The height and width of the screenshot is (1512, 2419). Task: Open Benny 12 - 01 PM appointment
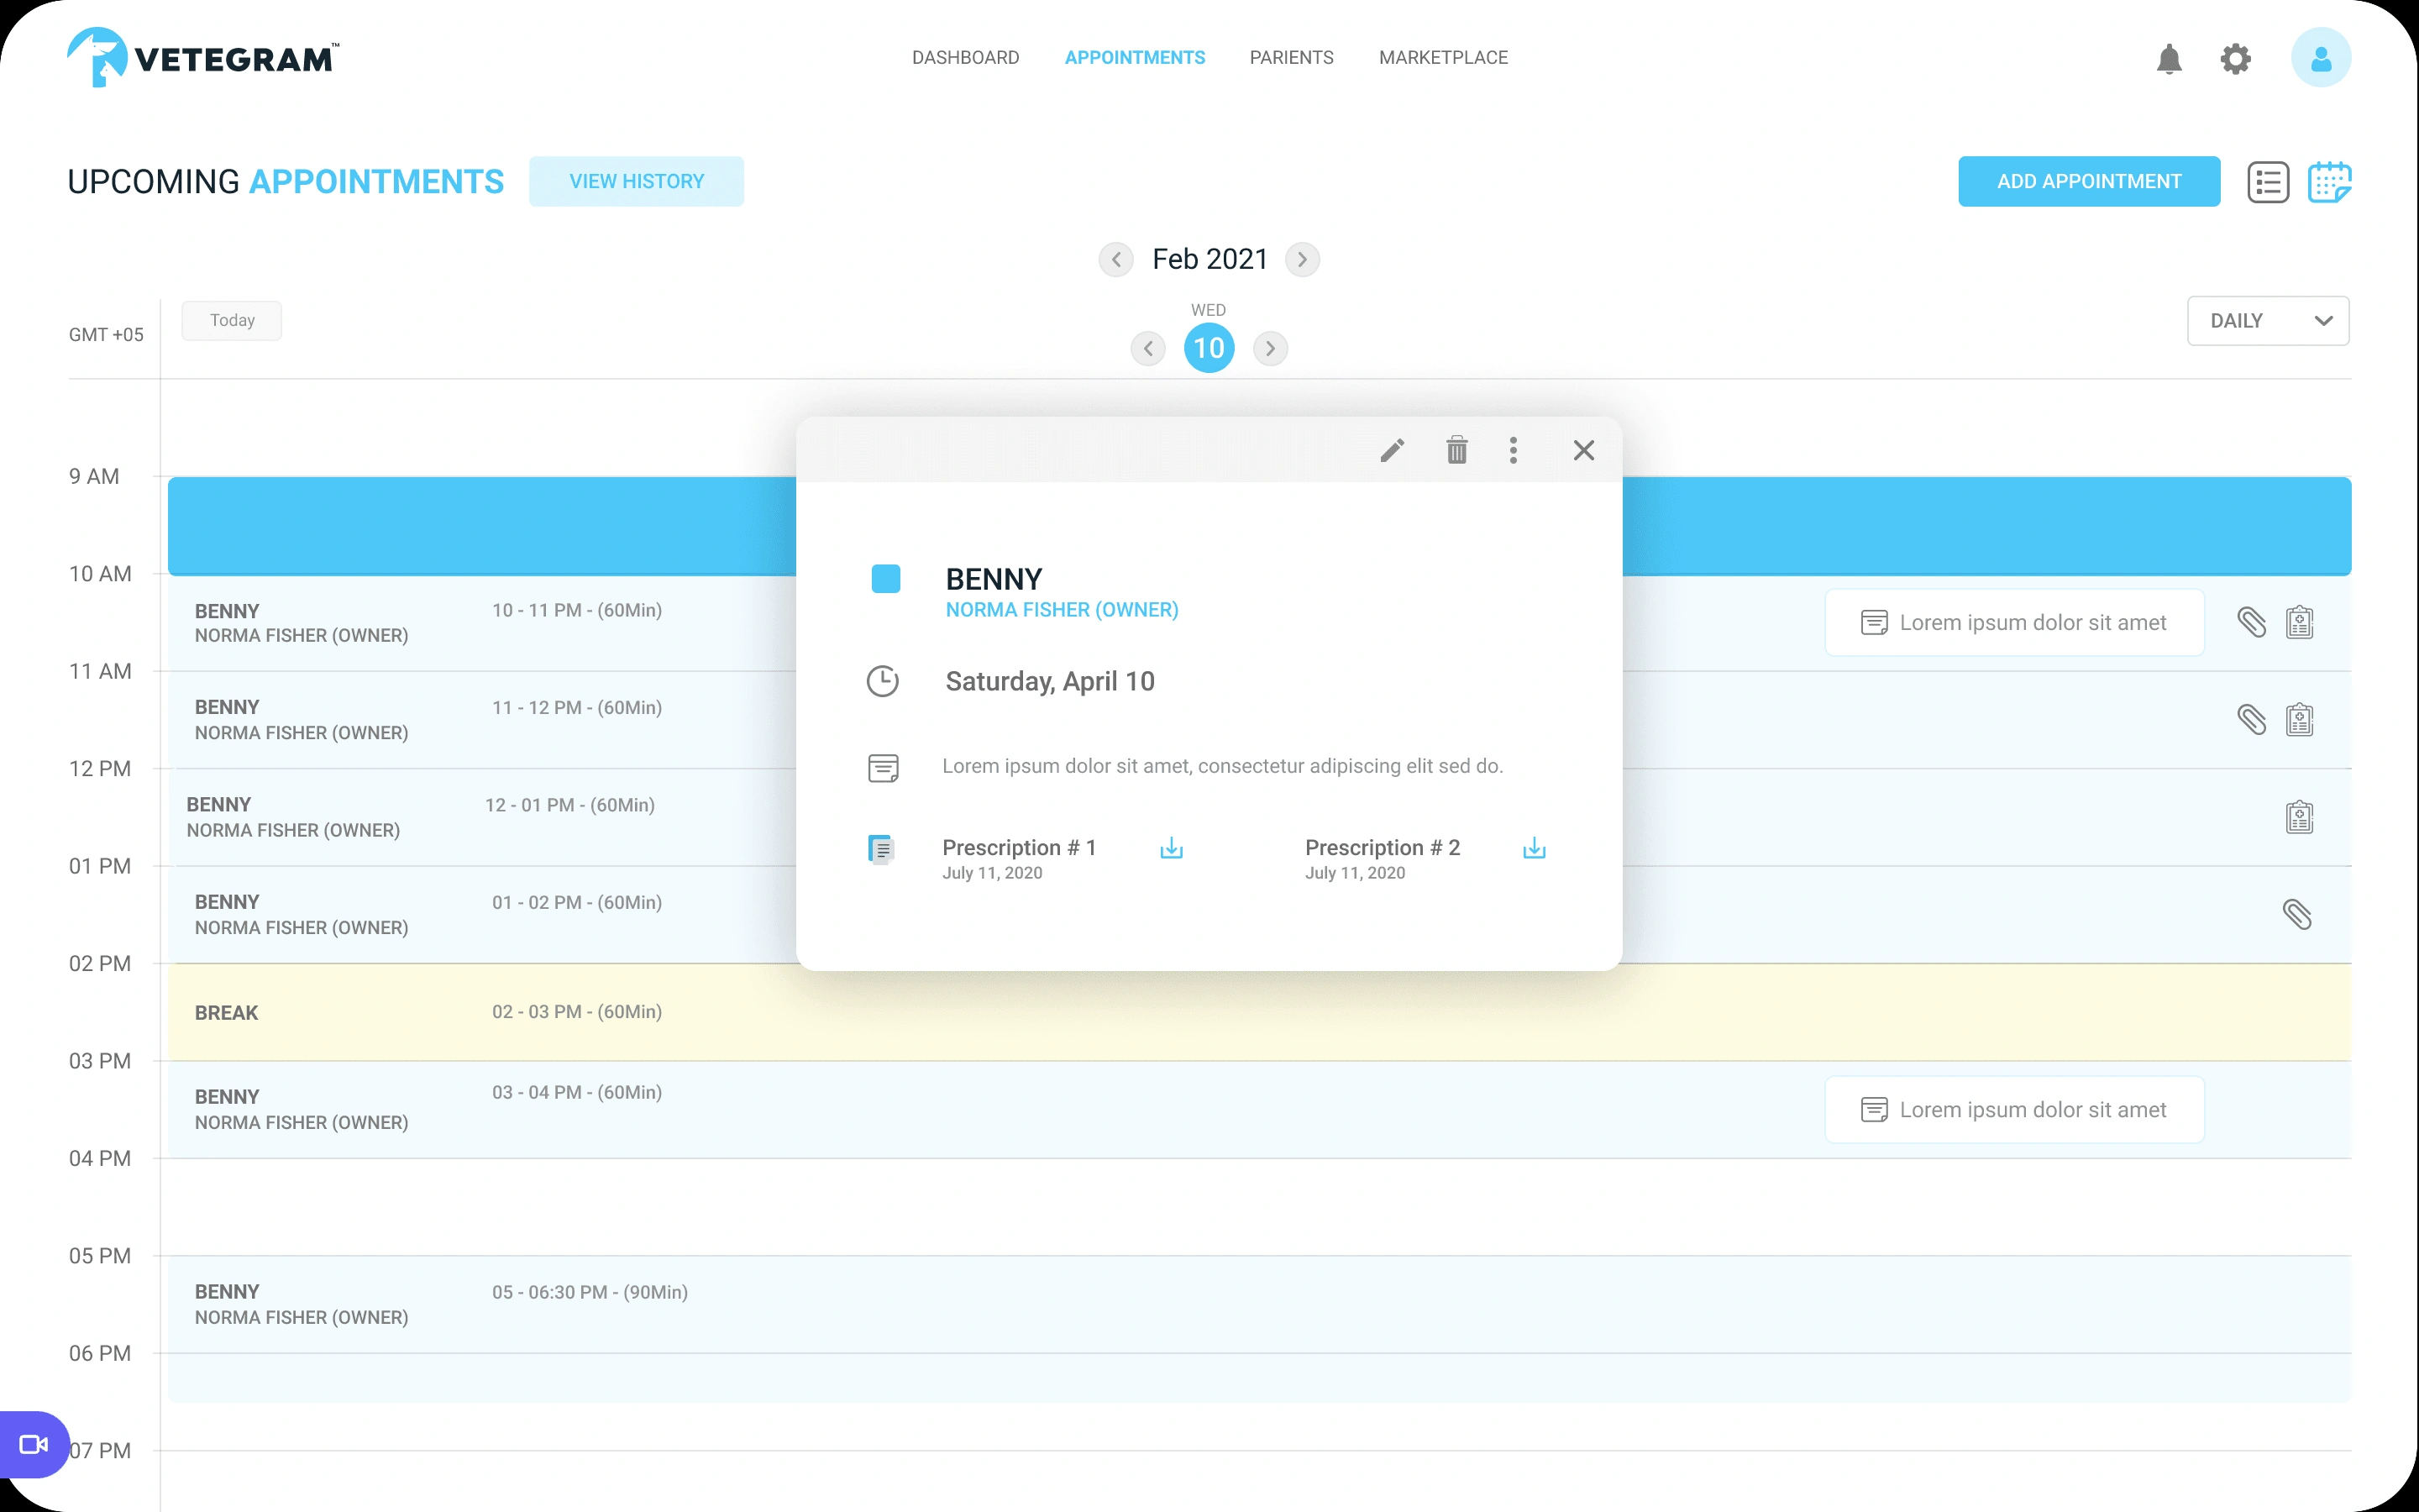point(482,817)
